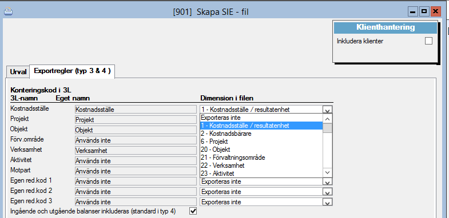Open the Egen red.kod 1 dimension dropdown

[328, 181]
